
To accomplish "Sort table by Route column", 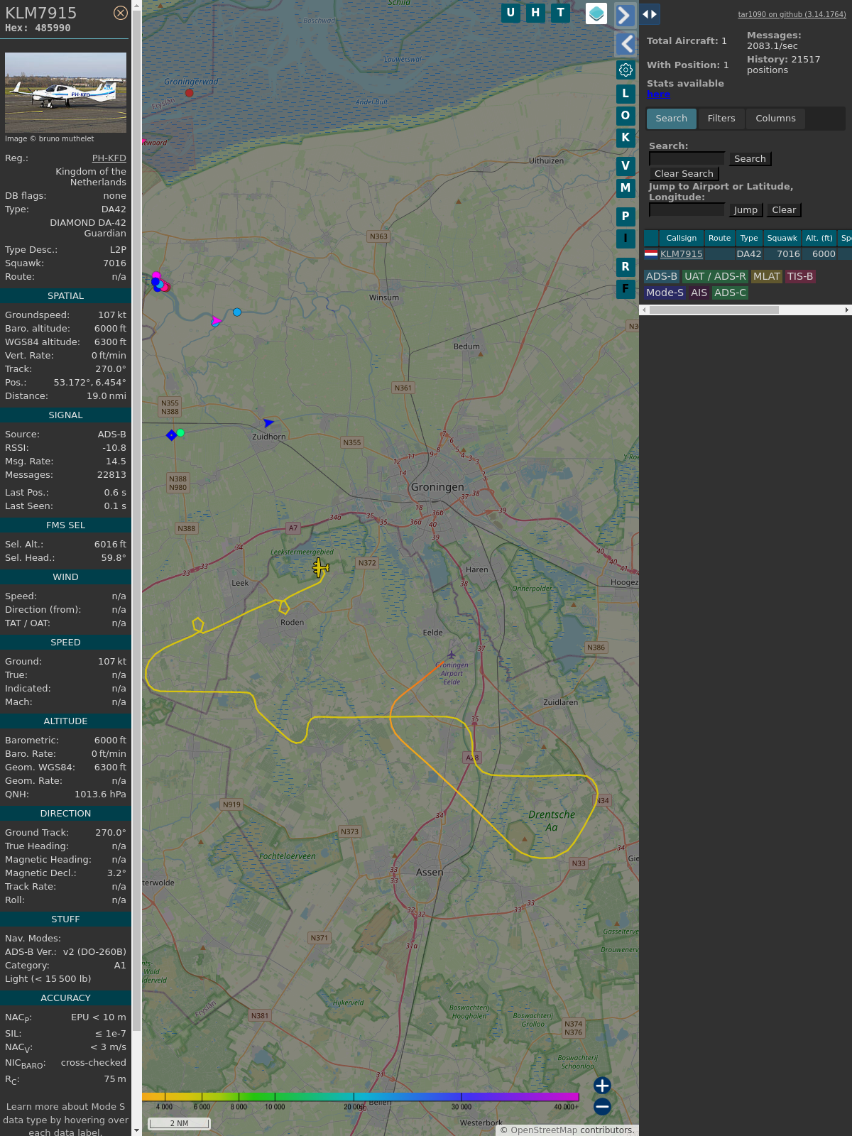I will [x=719, y=238].
